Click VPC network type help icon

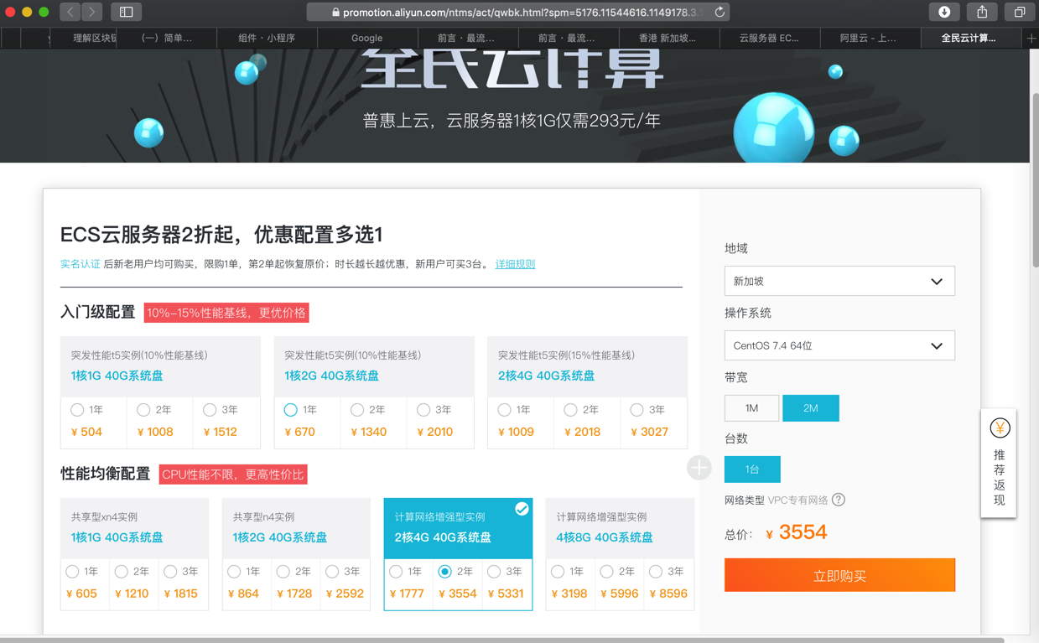839,500
